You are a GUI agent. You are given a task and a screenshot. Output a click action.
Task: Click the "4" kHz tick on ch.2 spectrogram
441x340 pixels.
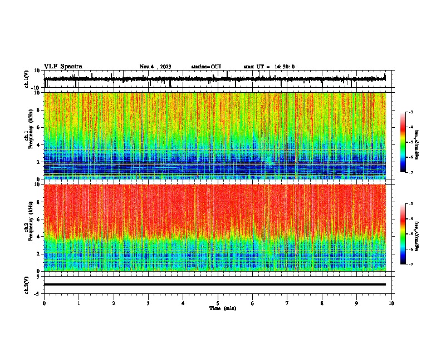click(x=38, y=237)
